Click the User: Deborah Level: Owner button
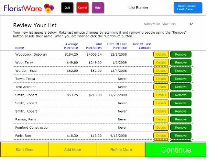 [188, 8]
